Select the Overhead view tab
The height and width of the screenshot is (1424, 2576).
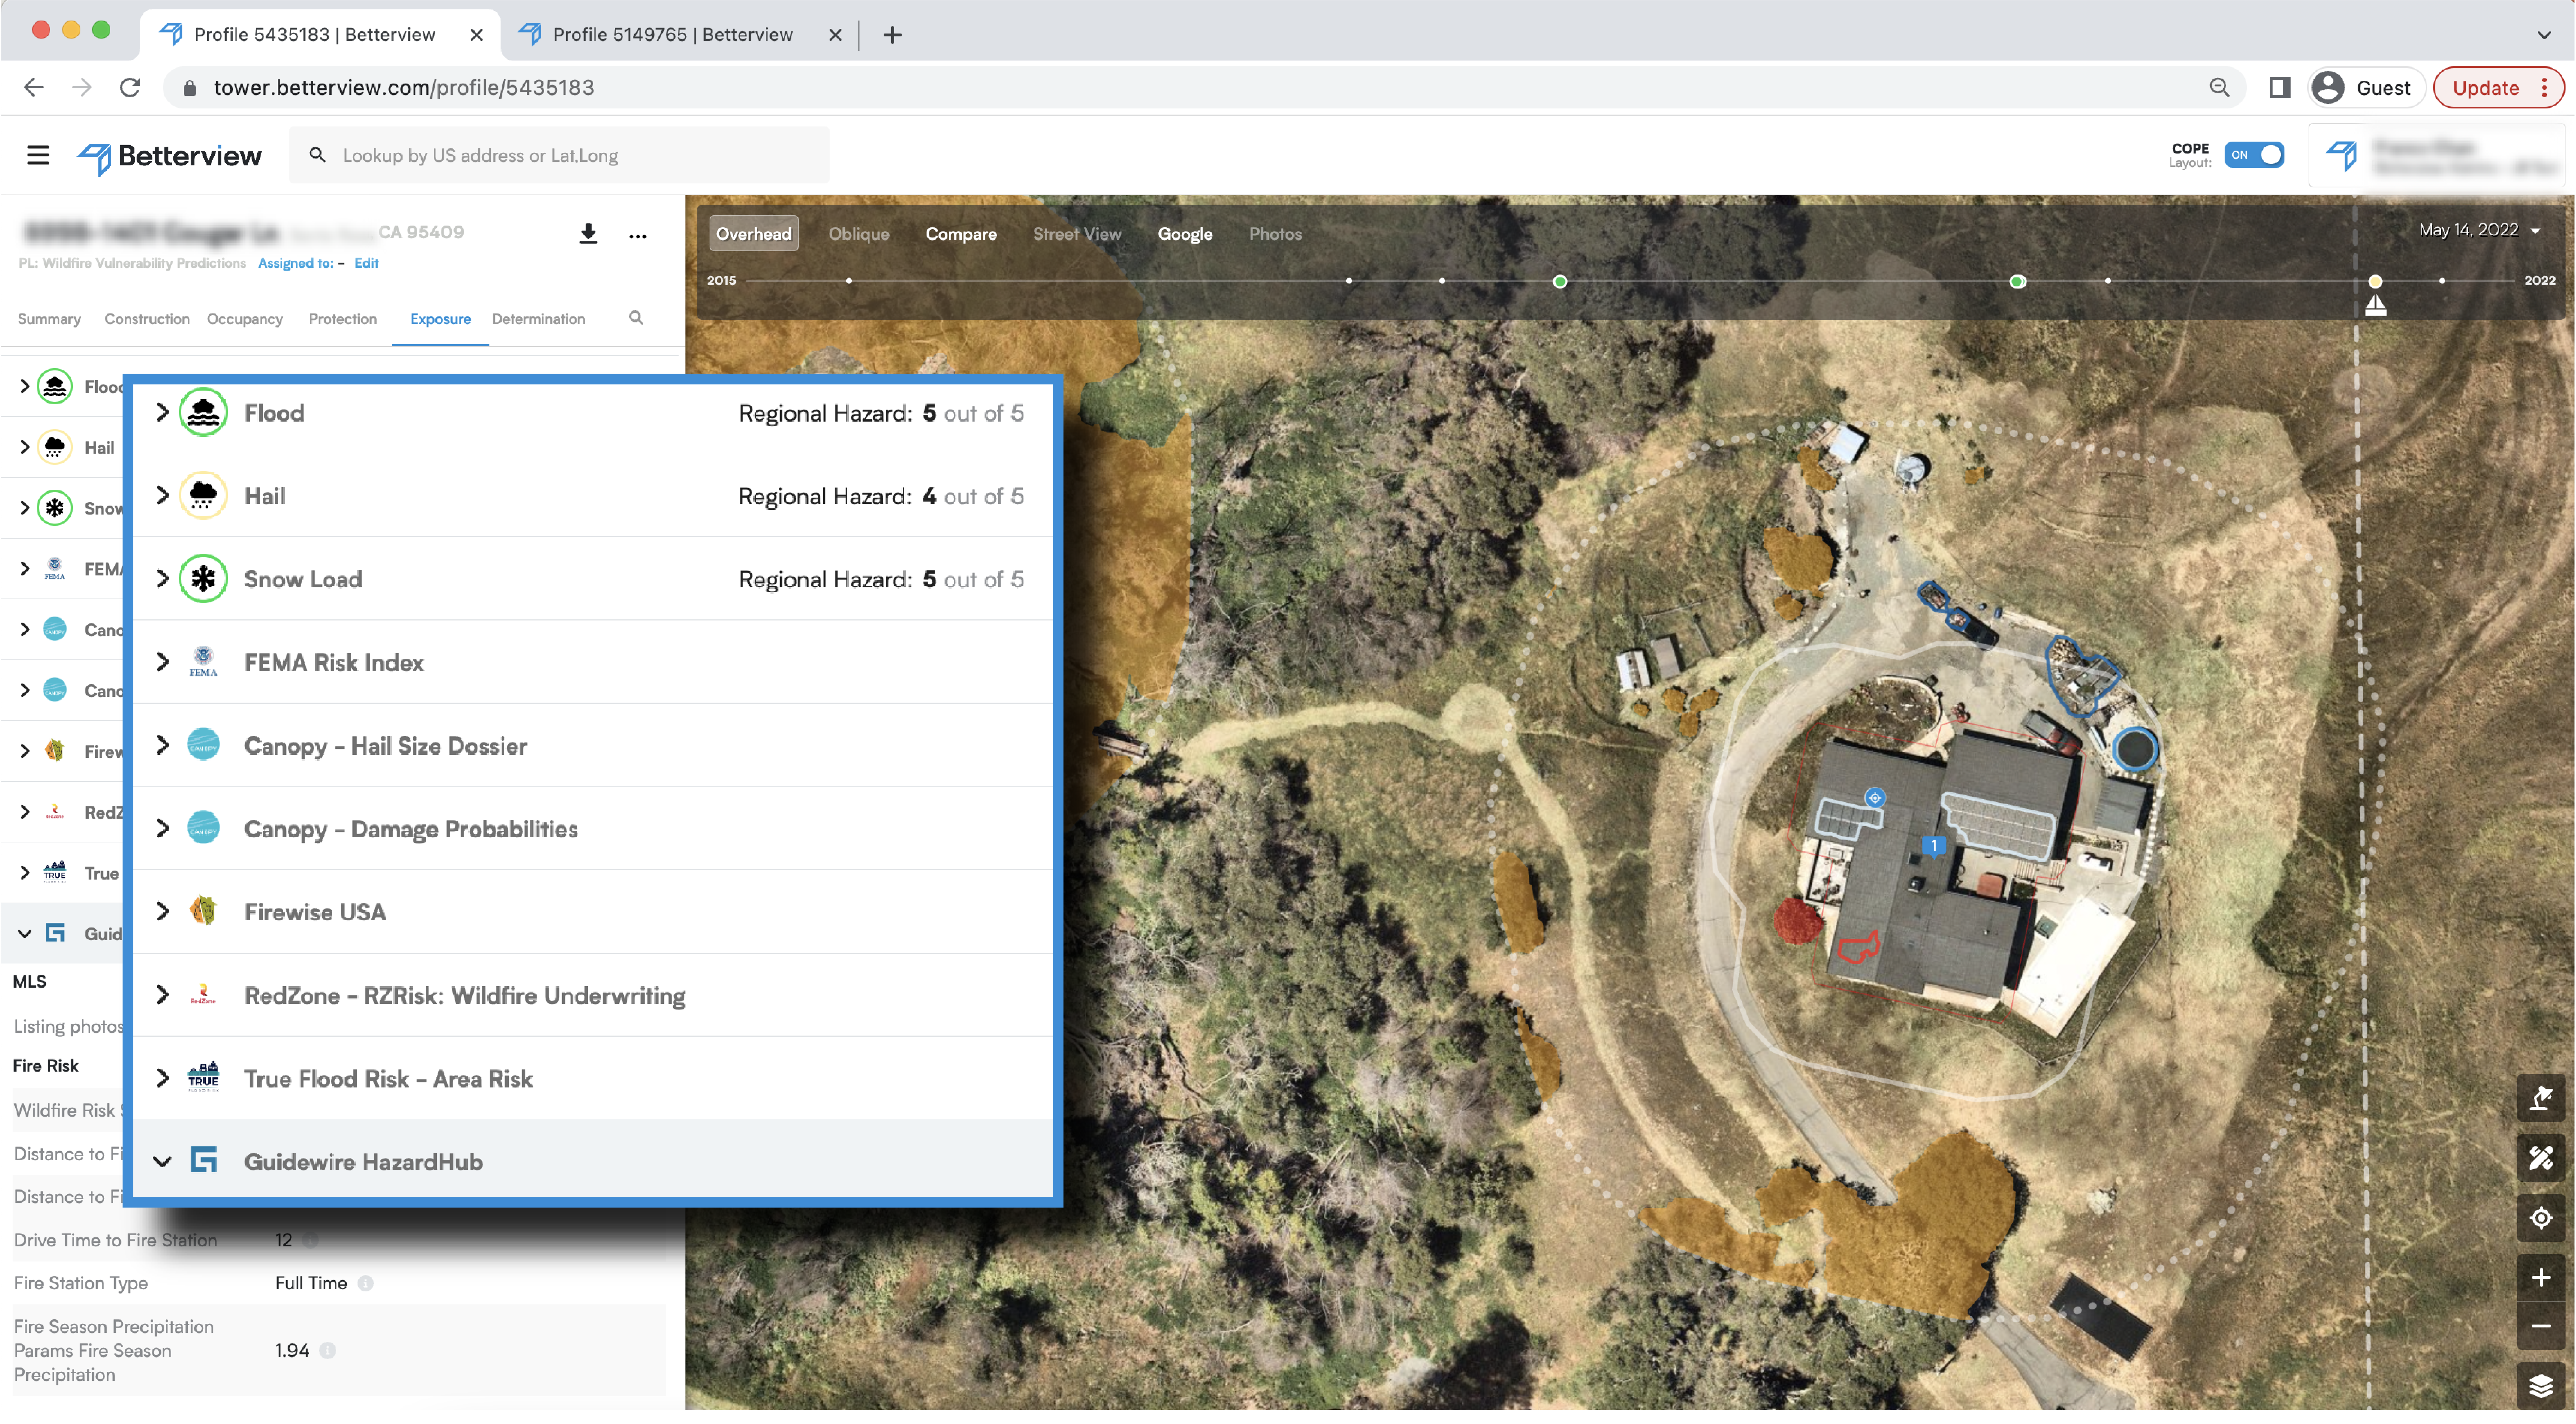754,233
